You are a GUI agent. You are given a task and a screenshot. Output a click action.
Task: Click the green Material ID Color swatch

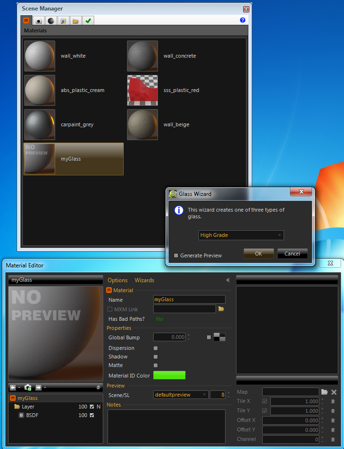tap(169, 375)
